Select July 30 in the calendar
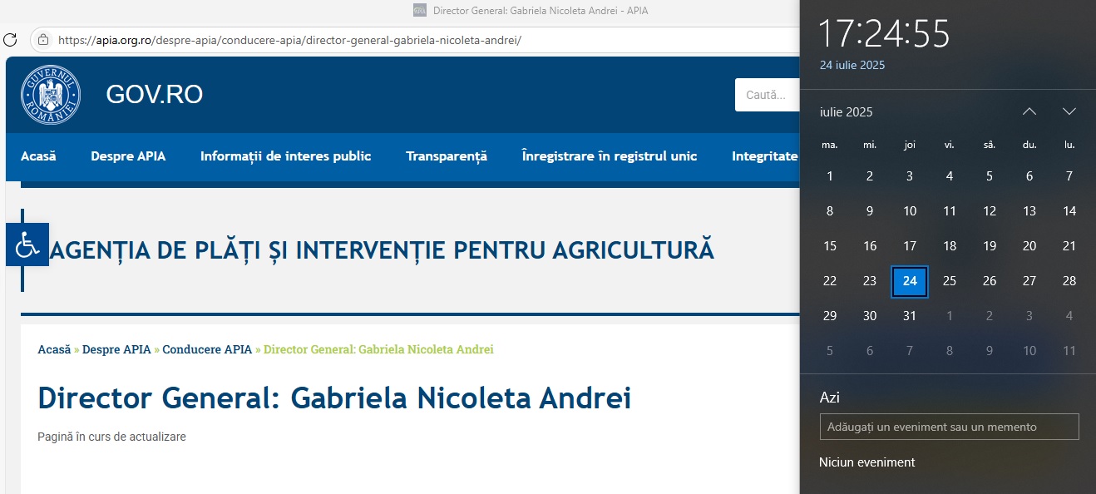The height and width of the screenshot is (494, 1096). [870, 316]
